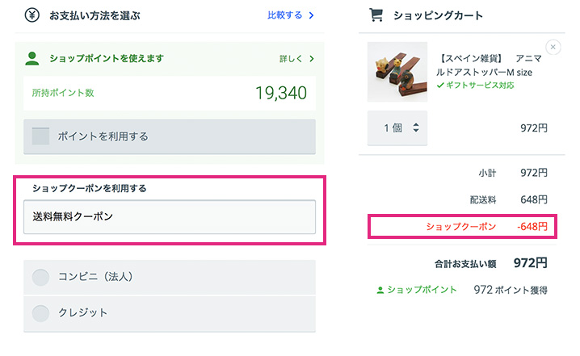Click the 所持ポイント数 19,340 balance box
The height and width of the screenshot is (356, 580).
coord(170,93)
